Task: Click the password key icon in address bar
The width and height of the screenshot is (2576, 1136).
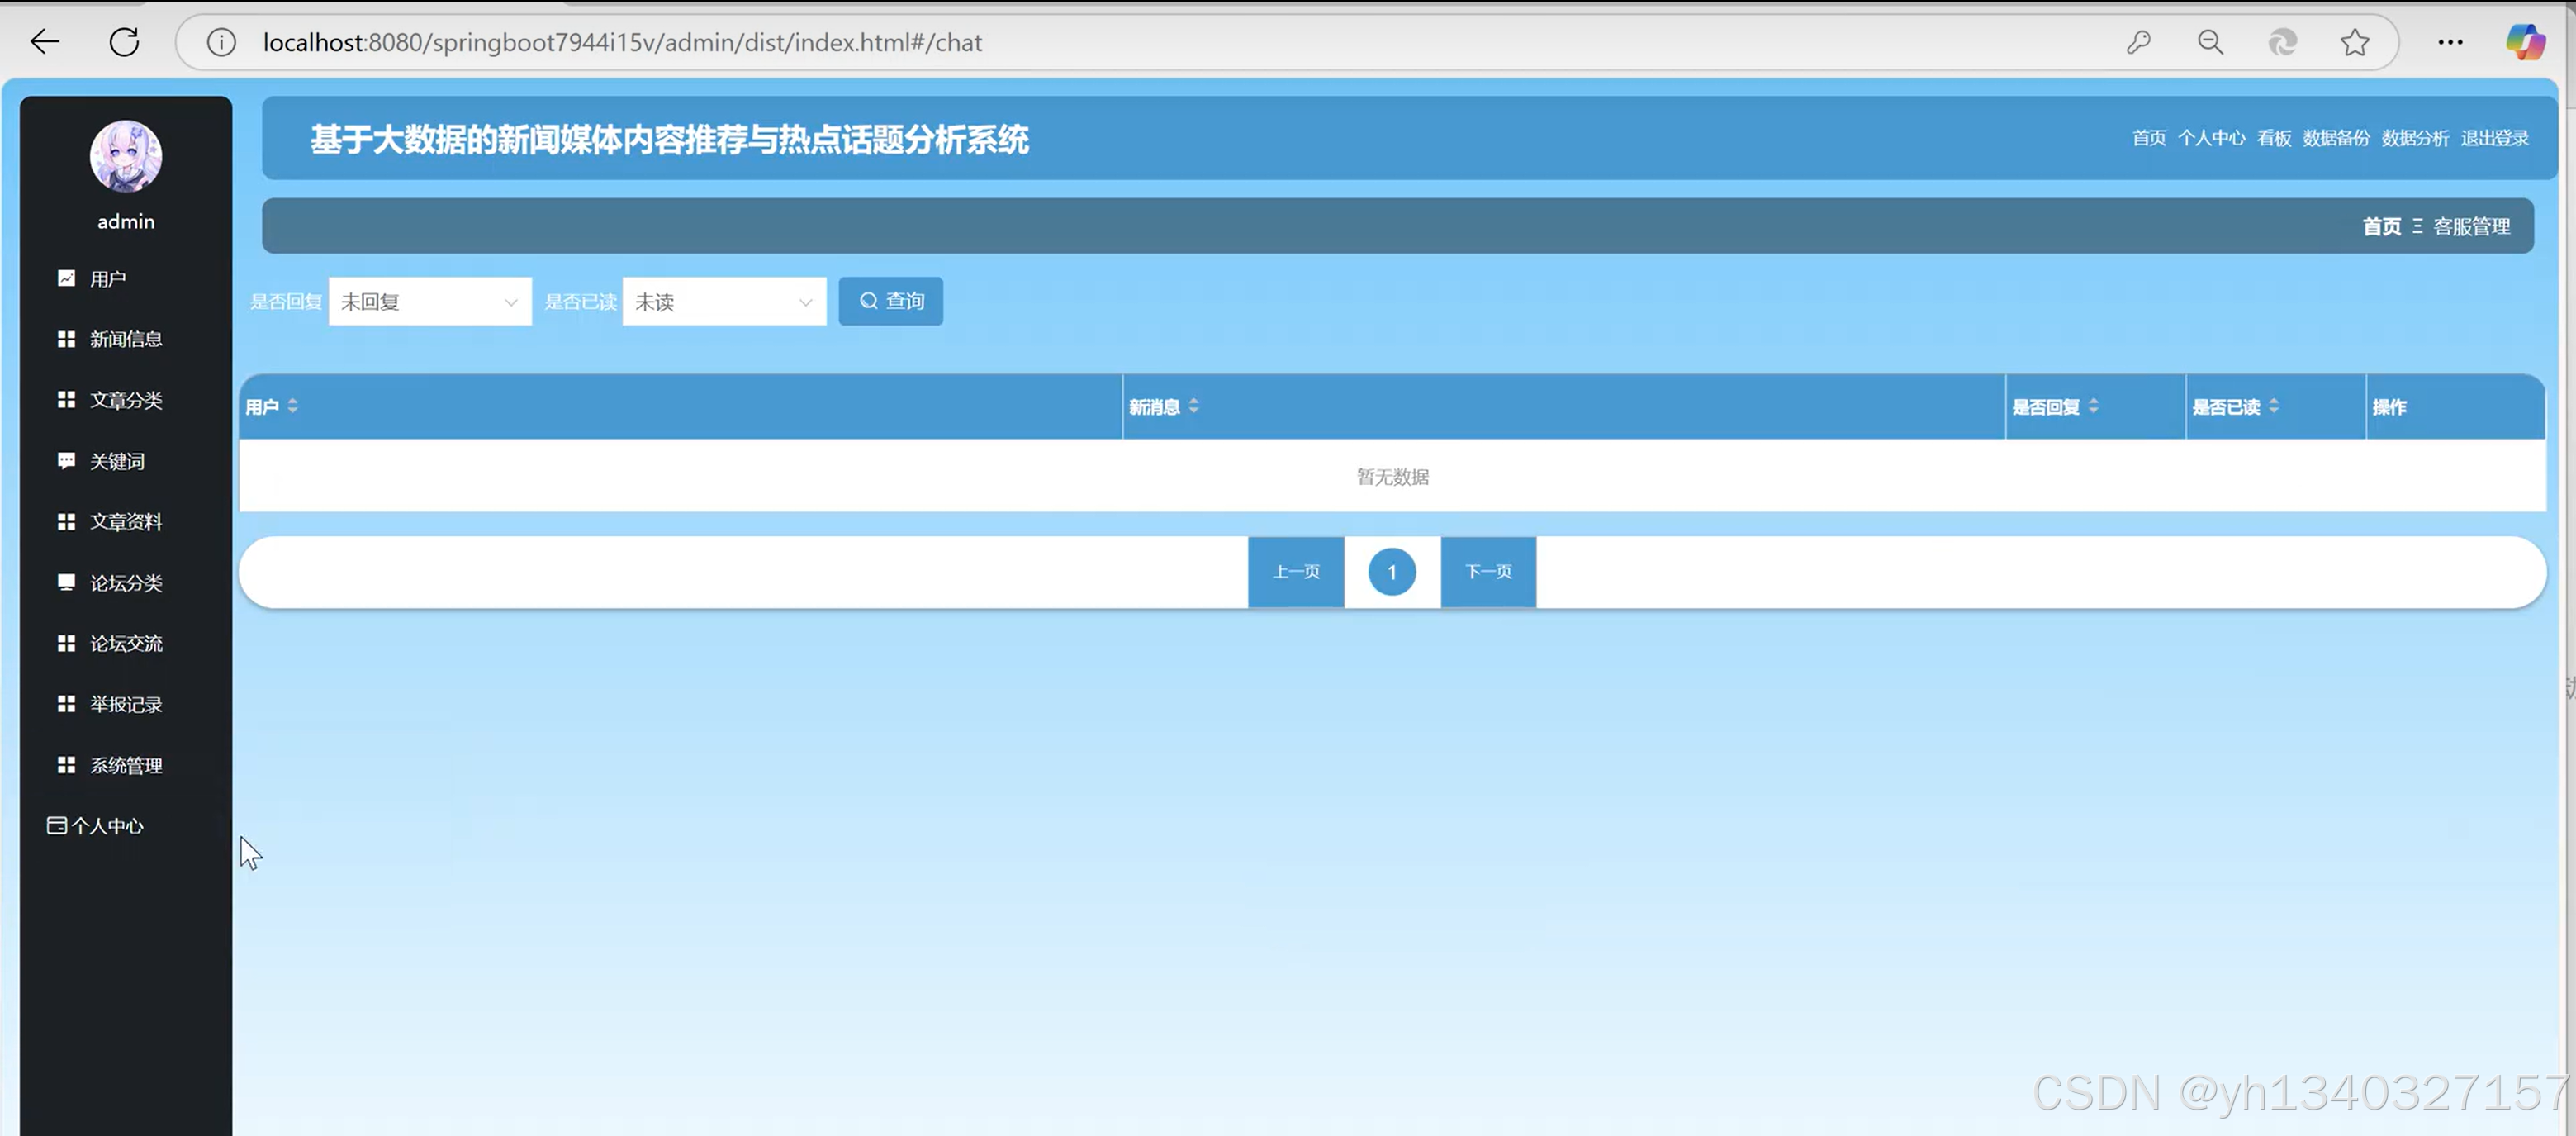Action: coord(2138,42)
